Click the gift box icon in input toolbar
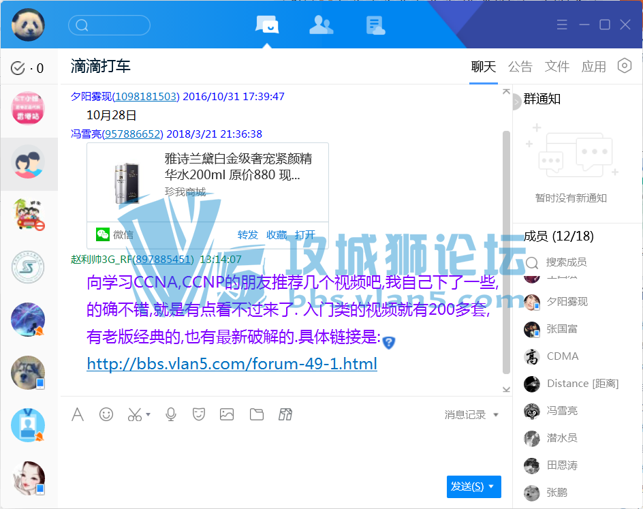Image resolution: width=643 pixels, height=509 pixels. pos(285,414)
